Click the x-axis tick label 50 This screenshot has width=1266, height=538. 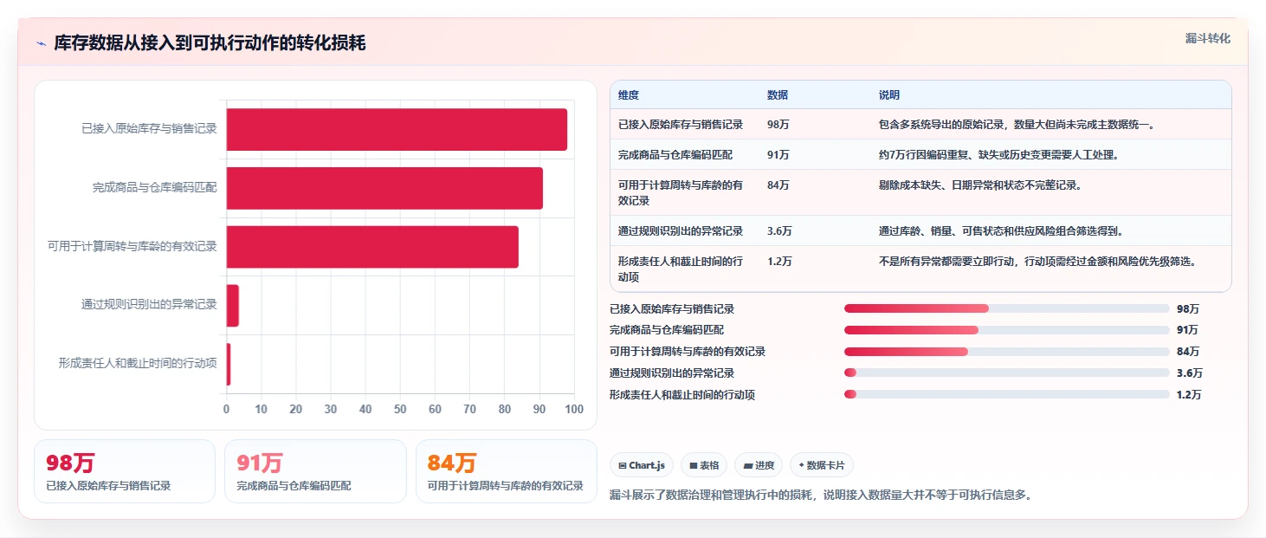(400, 409)
